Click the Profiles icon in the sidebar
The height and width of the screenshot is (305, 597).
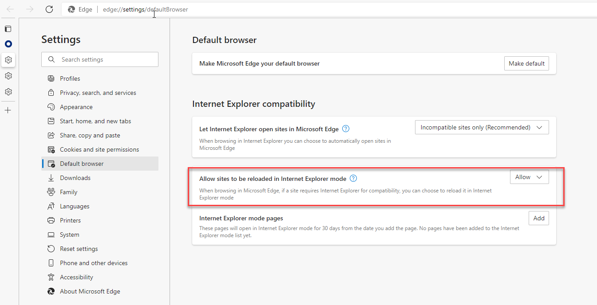(51, 78)
